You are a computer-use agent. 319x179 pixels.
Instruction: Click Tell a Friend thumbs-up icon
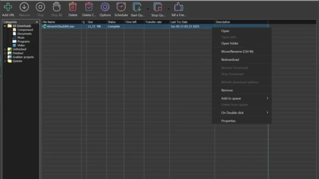[179, 7]
